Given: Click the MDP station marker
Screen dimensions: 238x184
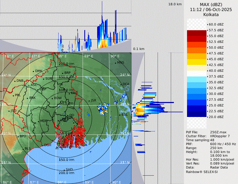Looking at the screenshot, I should tap(39, 121).
